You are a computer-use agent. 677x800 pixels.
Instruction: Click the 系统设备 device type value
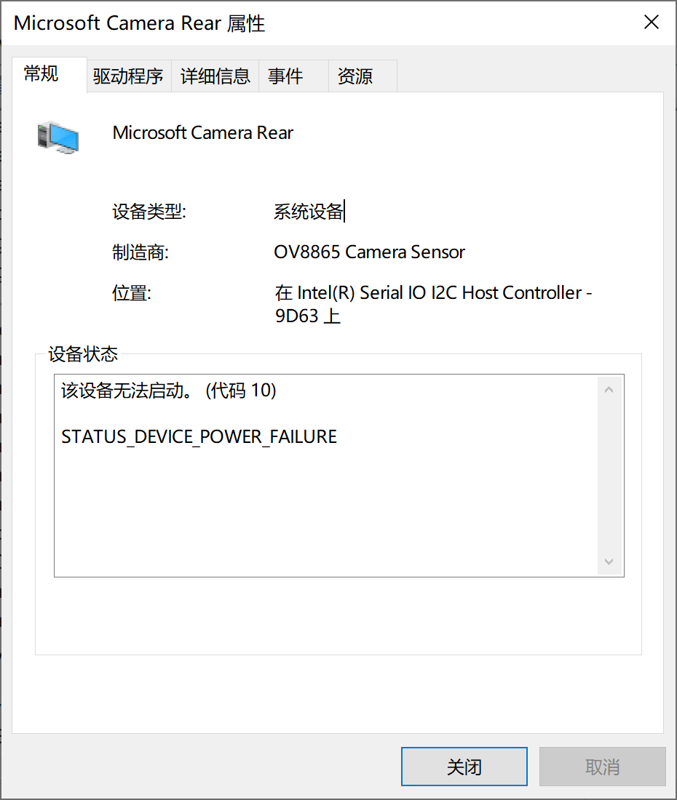click(x=309, y=211)
